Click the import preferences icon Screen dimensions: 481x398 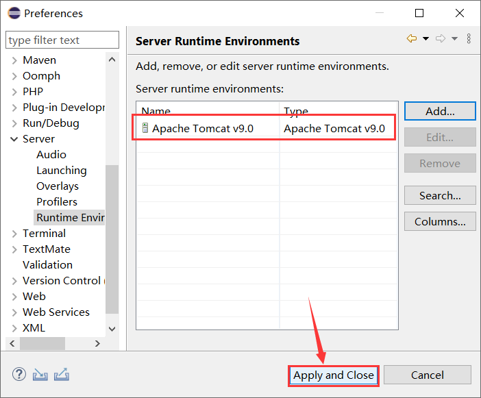click(40, 375)
